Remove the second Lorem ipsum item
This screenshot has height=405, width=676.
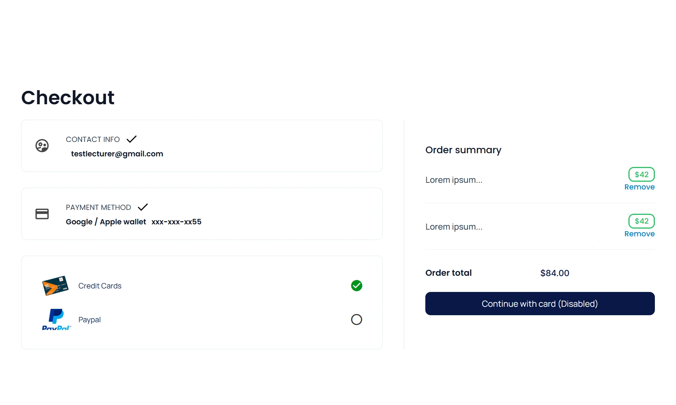point(639,234)
